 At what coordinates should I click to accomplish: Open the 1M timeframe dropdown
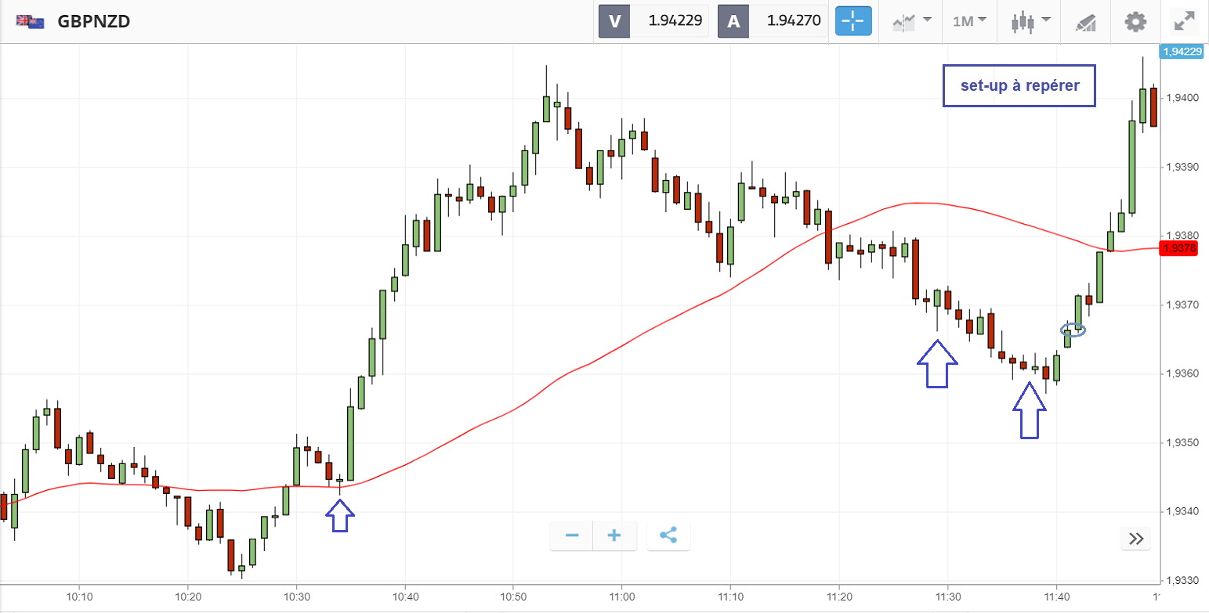point(969,21)
